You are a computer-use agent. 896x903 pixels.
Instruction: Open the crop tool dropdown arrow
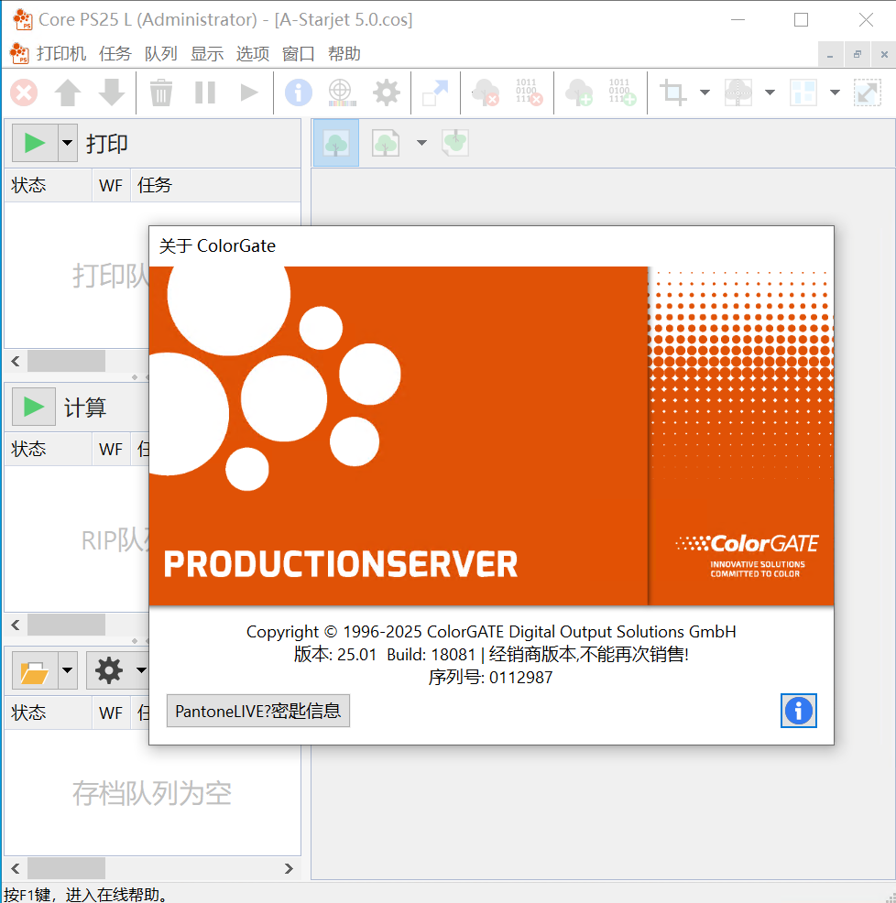705,92
